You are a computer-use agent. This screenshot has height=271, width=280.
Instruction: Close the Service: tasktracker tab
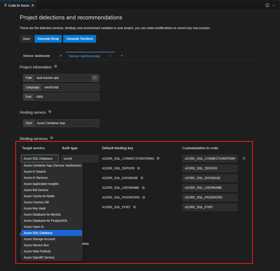pyautogui.click(x=61, y=56)
